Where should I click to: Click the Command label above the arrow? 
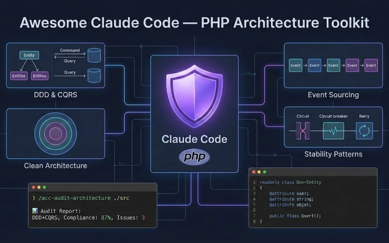(x=70, y=50)
